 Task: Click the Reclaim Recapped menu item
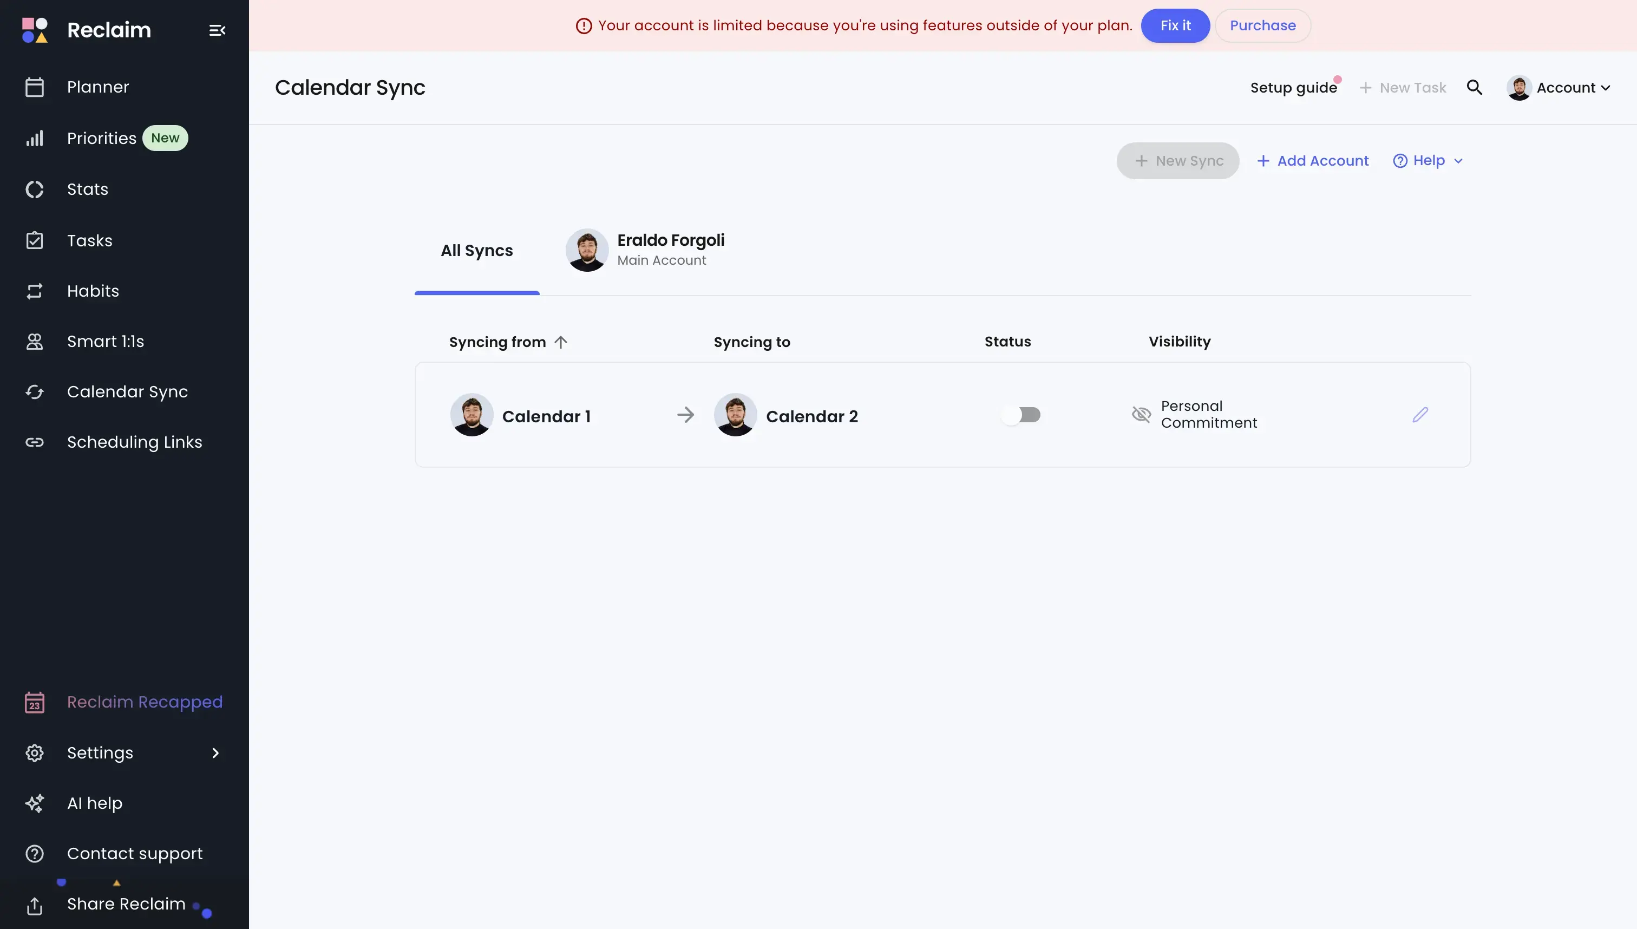[145, 701]
